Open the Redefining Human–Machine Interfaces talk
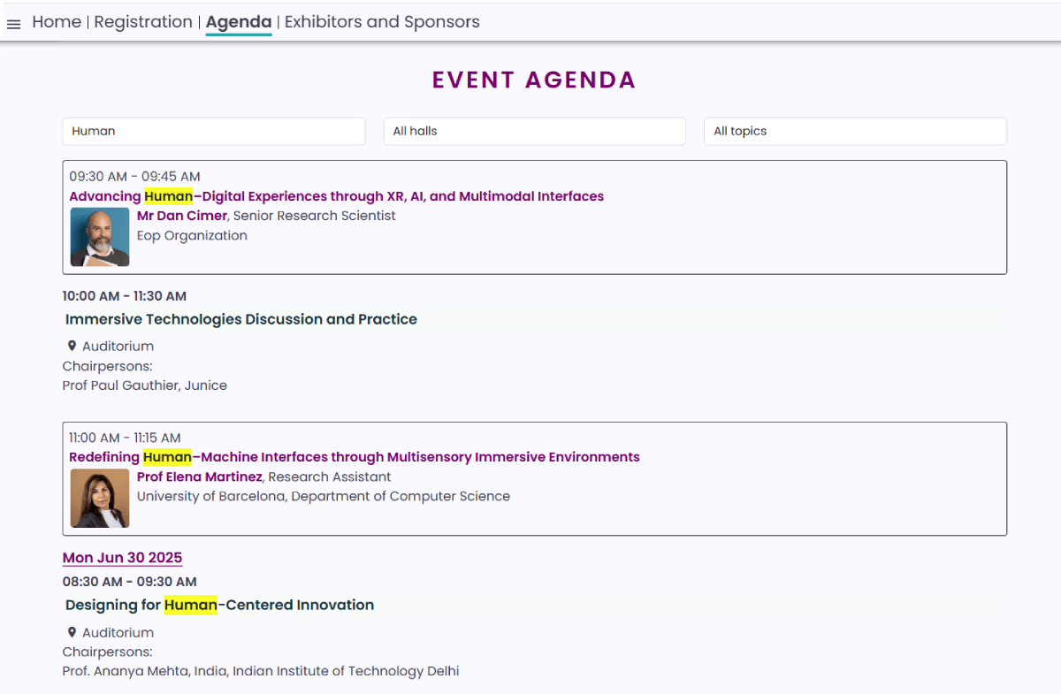 (354, 457)
